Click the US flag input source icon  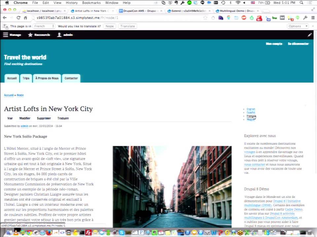click(x=253, y=3)
